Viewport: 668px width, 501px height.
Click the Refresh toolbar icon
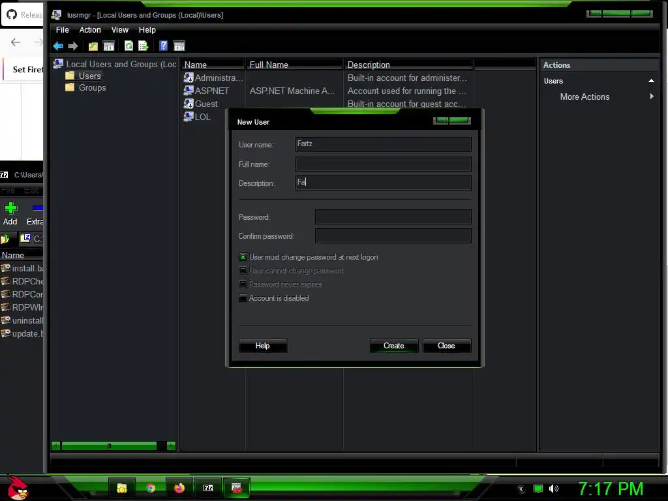click(x=129, y=46)
